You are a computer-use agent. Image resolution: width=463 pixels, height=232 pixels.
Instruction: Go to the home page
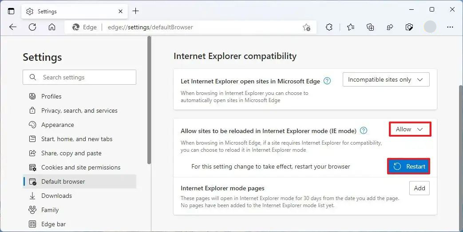pos(52,27)
